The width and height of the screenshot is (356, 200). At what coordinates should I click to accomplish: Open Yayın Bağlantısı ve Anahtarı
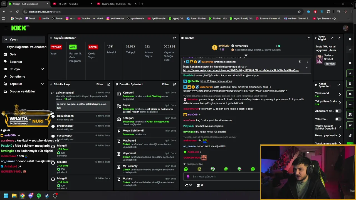[26, 47]
